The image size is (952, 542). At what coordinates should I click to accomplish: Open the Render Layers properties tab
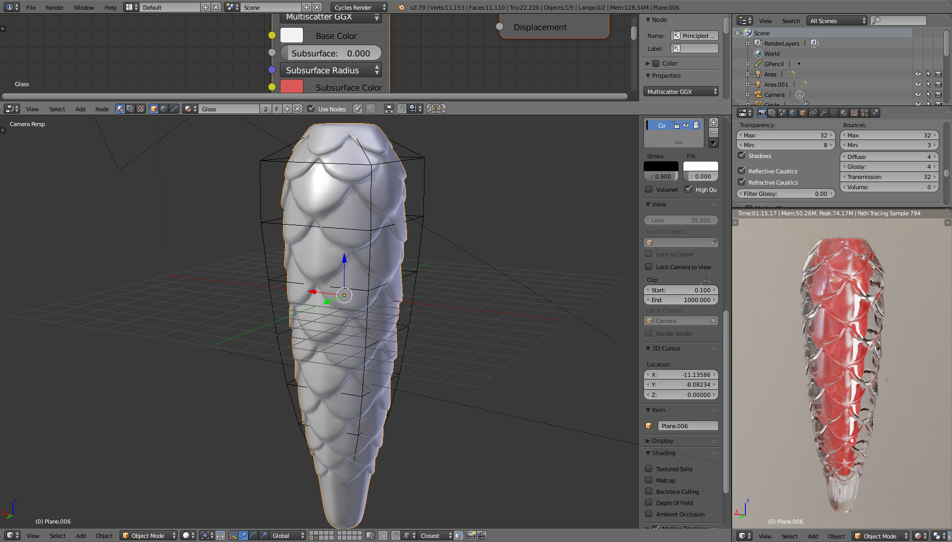click(772, 113)
